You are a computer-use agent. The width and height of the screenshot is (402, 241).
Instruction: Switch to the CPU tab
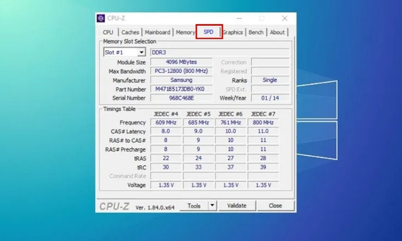coord(108,32)
